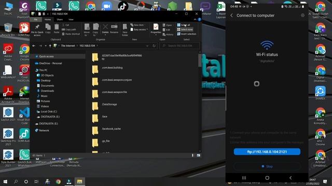
Task: Switch to the View ribbon tab
Action: click(x=71, y=20)
